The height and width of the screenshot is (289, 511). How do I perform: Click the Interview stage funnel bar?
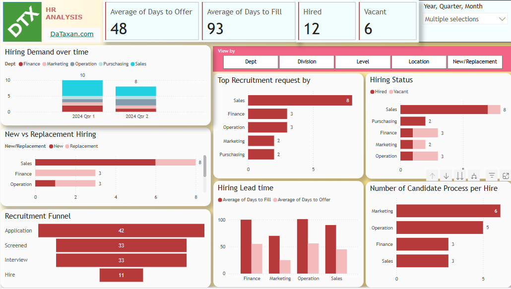pyautogui.click(x=121, y=260)
